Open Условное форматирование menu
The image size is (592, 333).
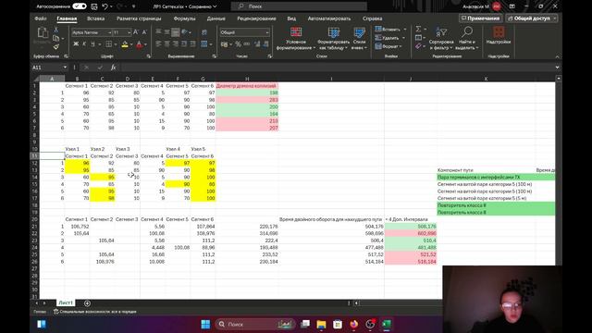pos(295,38)
